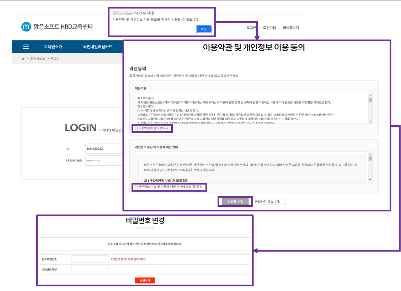
Task: Go to 마이페이지 link at top
Action: coord(290,28)
